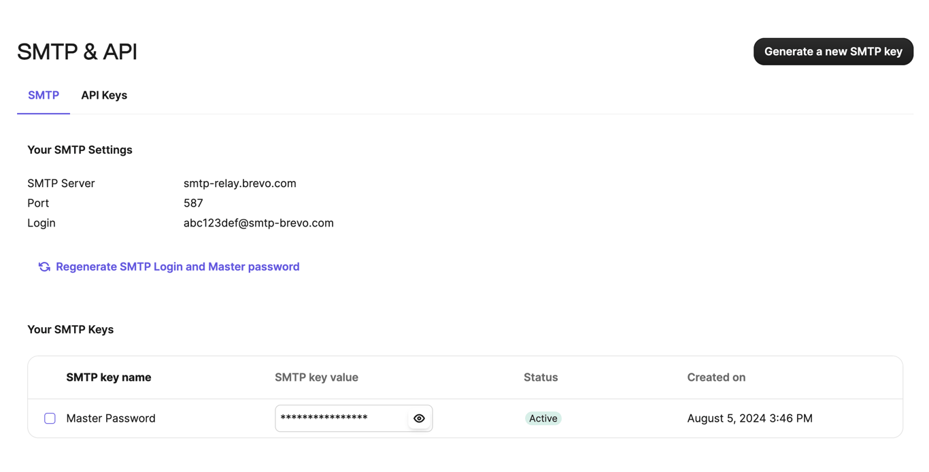
Task: Click the smtp-relay.brevo.com server address
Action: 239,183
